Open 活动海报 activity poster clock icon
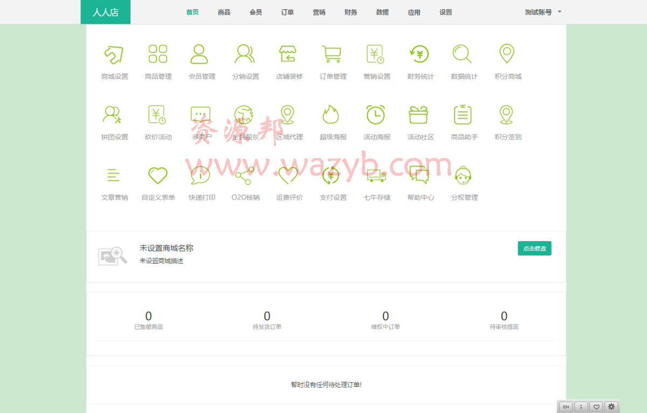This screenshot has height=413, width=647. click(376, 114)
